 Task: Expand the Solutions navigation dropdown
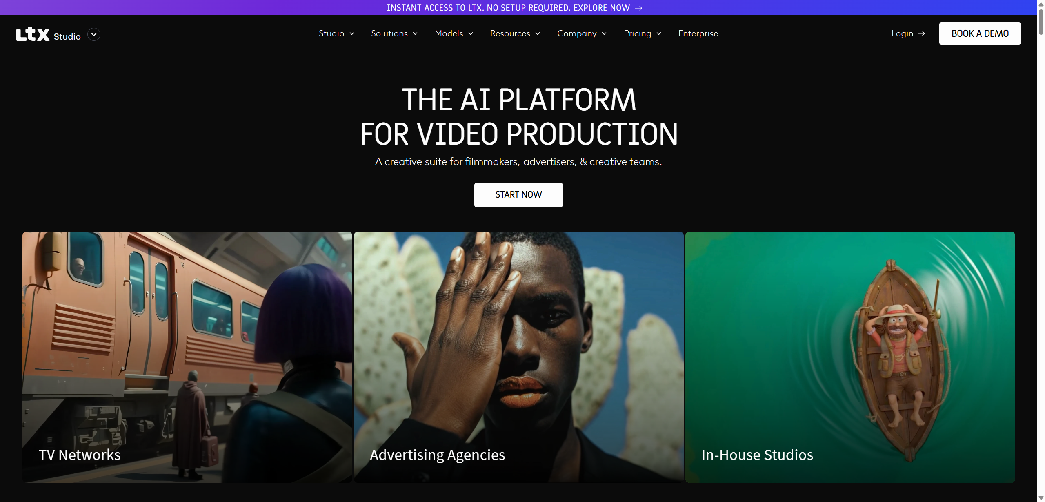coord(394,33)
